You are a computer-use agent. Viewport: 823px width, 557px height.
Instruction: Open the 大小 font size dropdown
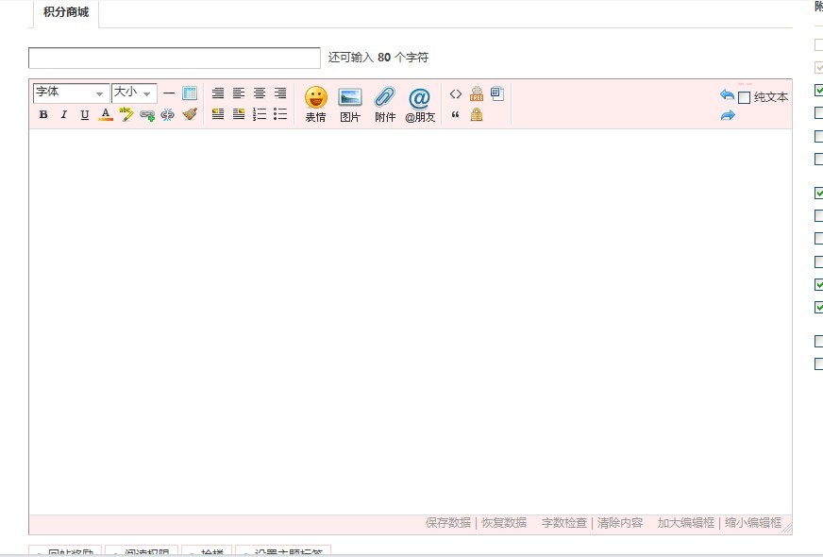tap(134, 93)
